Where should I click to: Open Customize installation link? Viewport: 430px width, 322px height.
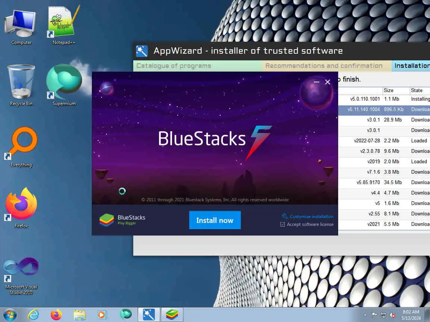tap(312, 216)
